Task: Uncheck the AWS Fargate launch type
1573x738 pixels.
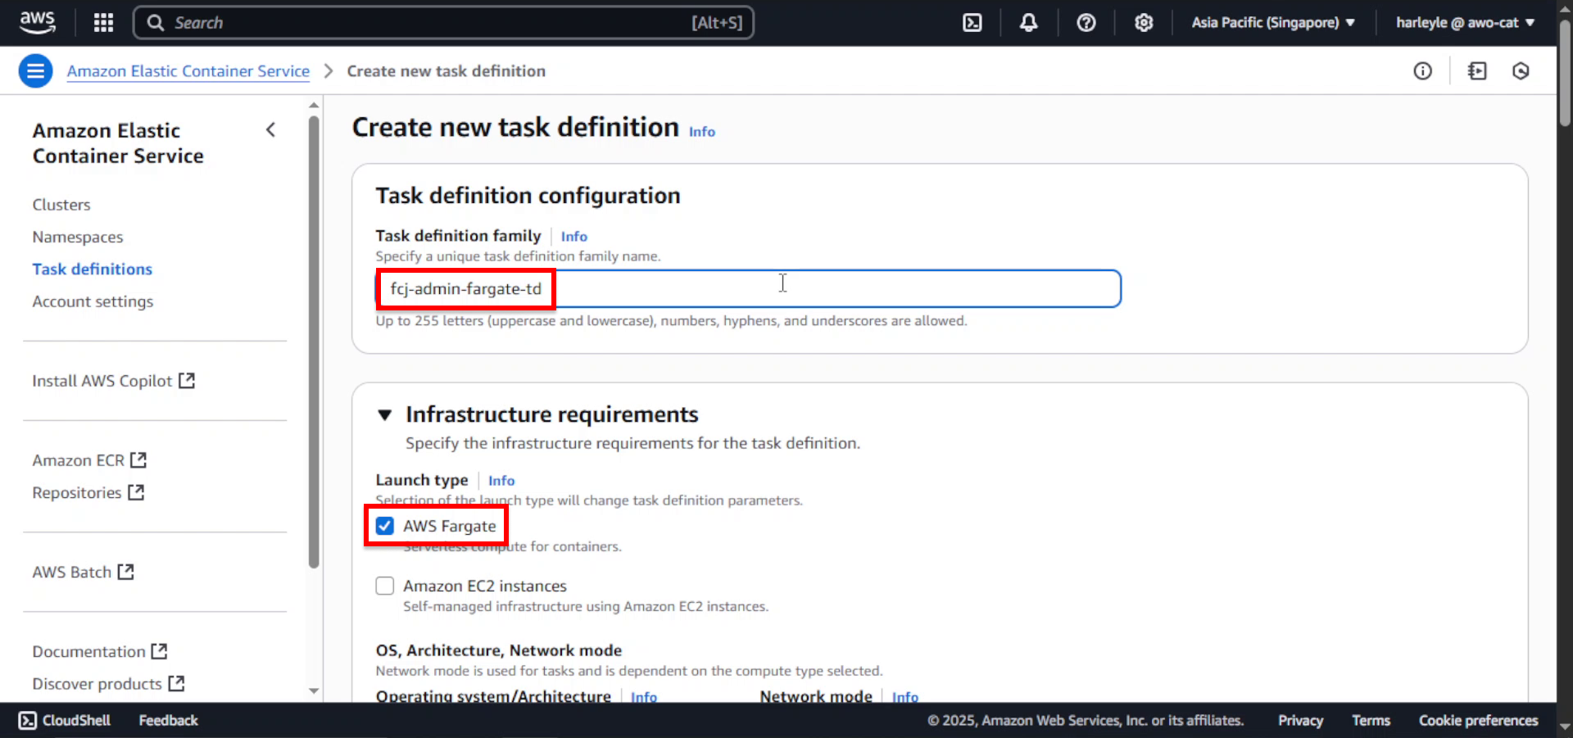Action: point(384,526)
